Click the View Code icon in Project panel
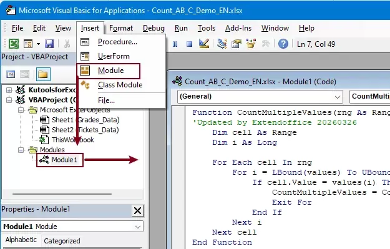 pyautogui.click(x=11, y=74)
